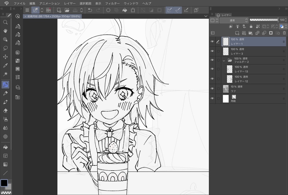Toggle Snap to grid in command bar
The image size is (288, 195).
coord(186,10)
